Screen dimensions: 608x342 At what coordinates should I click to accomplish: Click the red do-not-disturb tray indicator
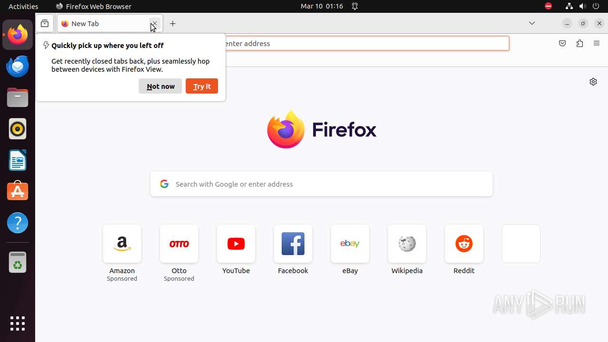click(548, 6)
